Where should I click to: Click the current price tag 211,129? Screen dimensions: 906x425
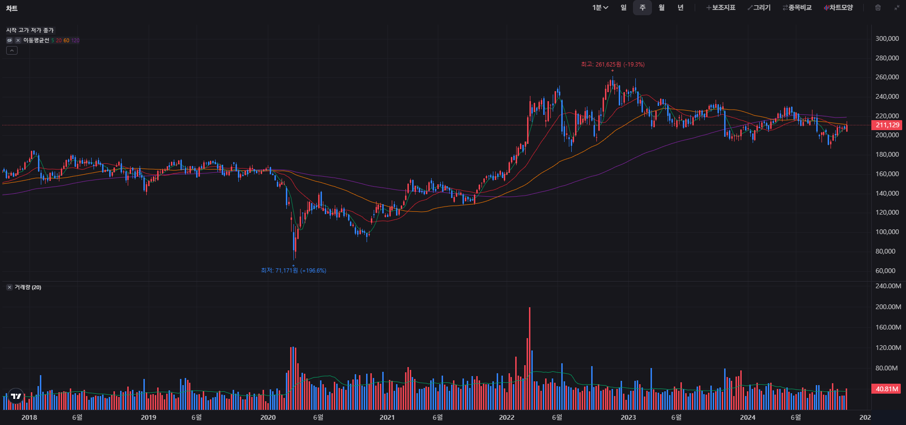887,125
